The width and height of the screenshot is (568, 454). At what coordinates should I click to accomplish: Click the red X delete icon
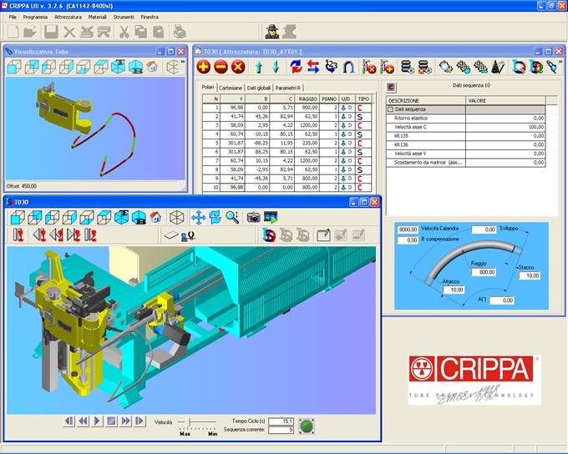coord(239,67)
